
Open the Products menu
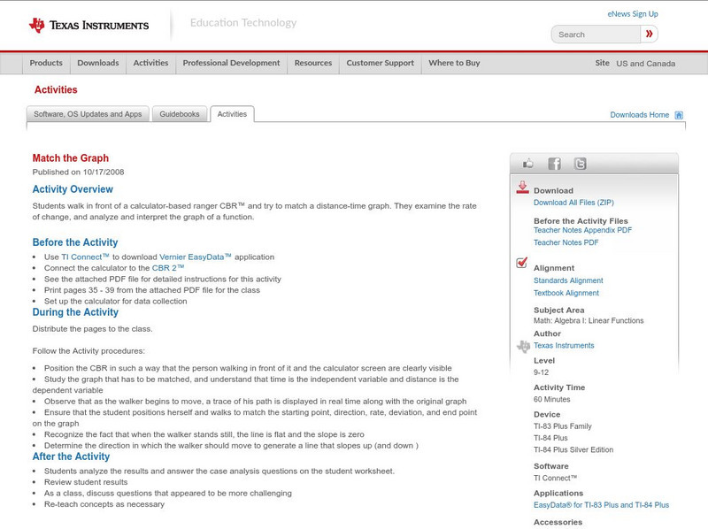pyautogui.click(x=46, y=63)
